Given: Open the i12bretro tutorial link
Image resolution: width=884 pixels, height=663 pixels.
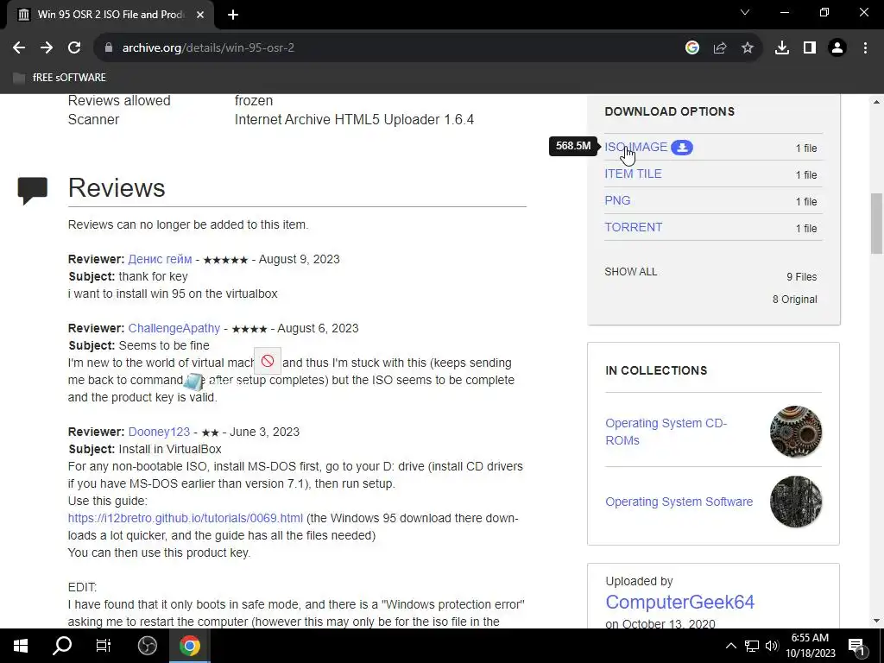Looking at the screenshot, I should pos(185,518).
